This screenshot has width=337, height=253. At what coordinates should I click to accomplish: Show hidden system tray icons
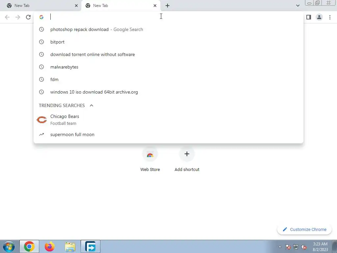pyautogui.click(x=280, y=247)
